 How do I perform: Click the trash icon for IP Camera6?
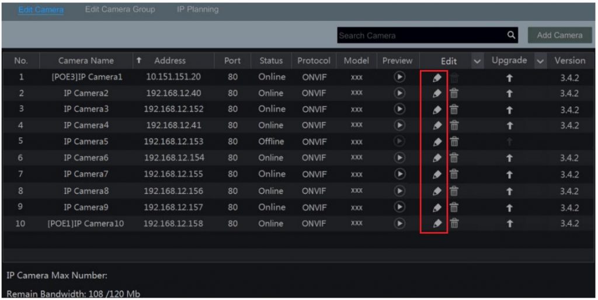(454, 158)
